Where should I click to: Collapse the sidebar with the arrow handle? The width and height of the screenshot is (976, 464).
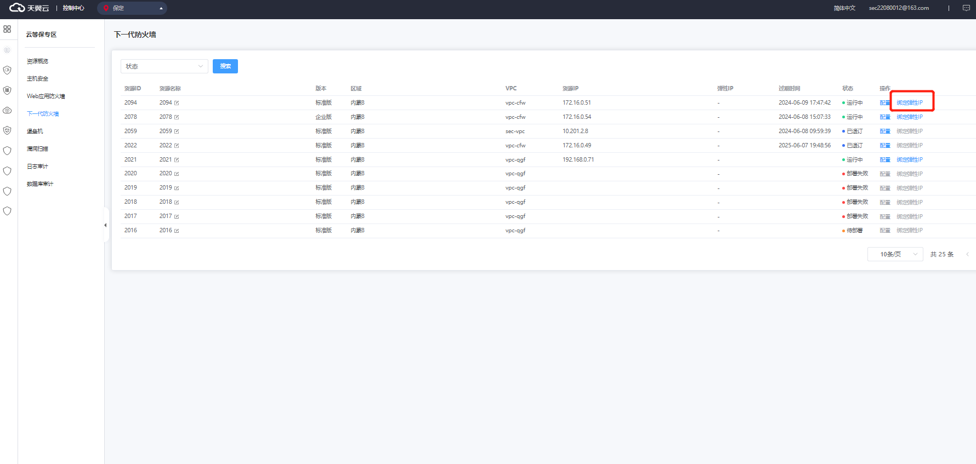tap(105, 225)
